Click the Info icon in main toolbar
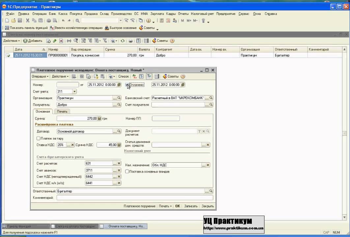350x237 pixels. (x=148, y=21)
